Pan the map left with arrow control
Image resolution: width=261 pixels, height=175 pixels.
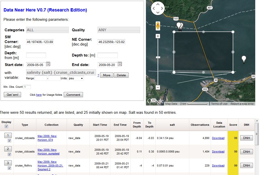click(154, 8)
